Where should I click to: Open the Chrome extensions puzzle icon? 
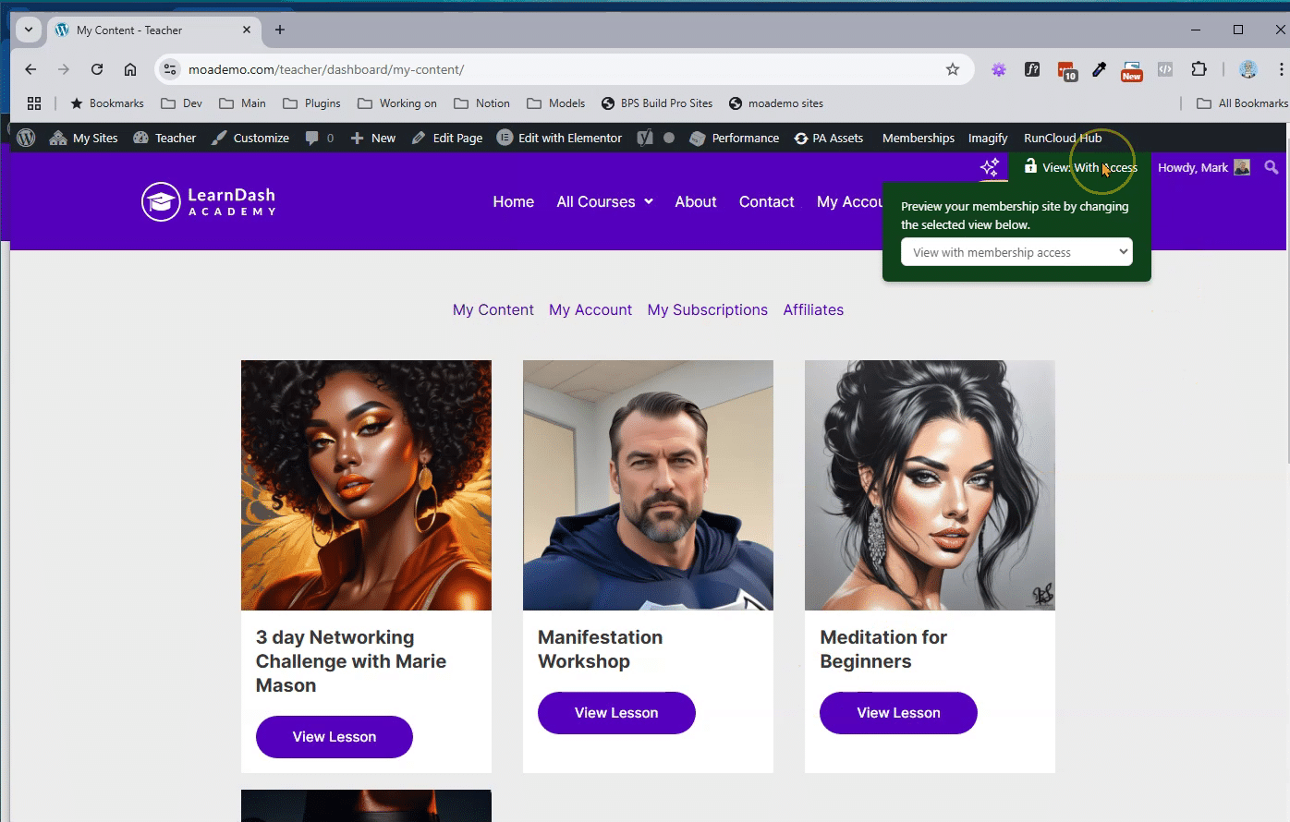coord(1199,69)
